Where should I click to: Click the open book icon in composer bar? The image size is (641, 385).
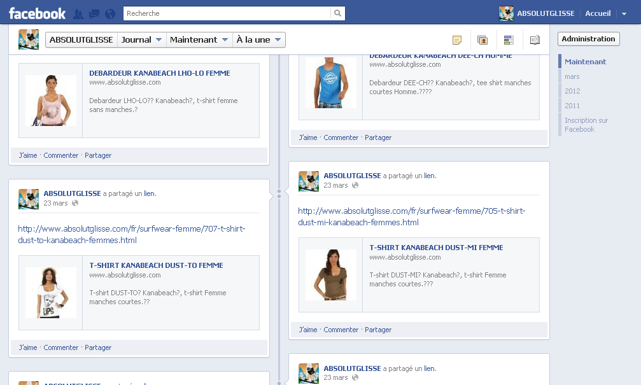pyautogui.click(x=535, y=40)
